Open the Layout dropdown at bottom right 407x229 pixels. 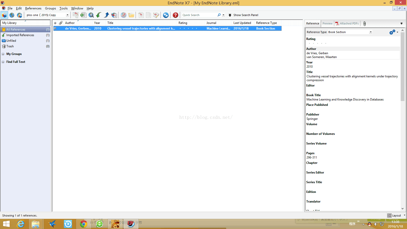point(396,216)
